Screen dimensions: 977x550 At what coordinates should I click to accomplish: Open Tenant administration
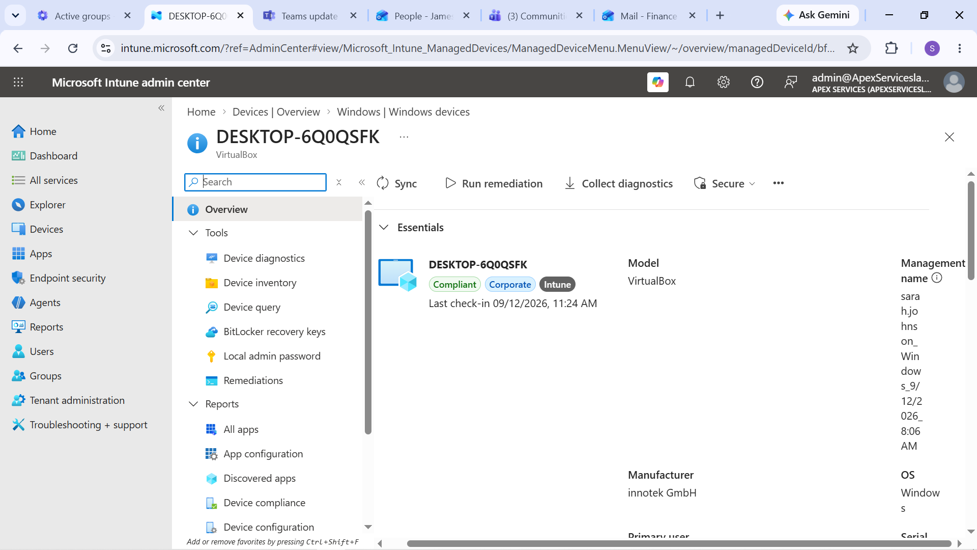[x=77, y=400]
